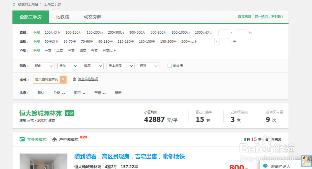Filter area by 50平以下

(x=51, y=41)
